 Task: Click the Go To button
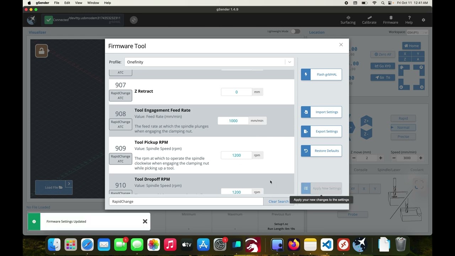[x=382, y=77]
